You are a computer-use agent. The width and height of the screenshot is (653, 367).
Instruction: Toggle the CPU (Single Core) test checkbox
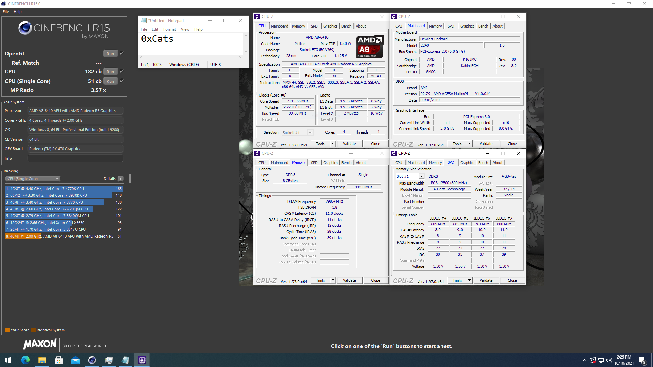122,81
